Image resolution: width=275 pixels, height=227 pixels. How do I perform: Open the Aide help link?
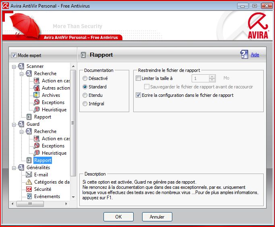point(255,55)
